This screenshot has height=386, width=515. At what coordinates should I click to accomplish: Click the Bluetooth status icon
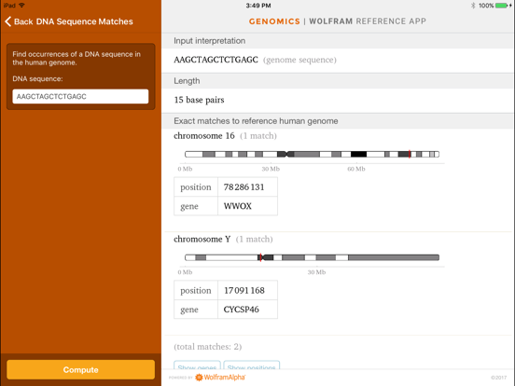[473, 6]
